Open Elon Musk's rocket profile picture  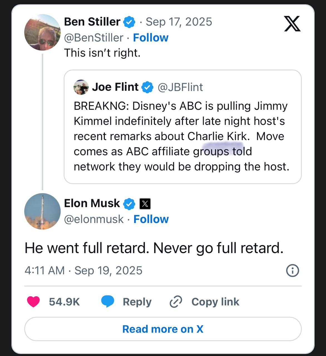click(x=42, y=211)
